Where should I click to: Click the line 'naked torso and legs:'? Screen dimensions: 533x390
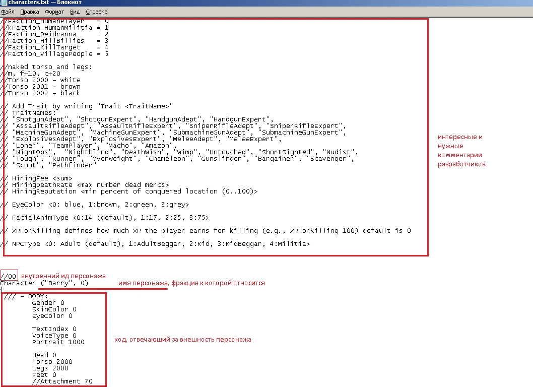[46, 67]
